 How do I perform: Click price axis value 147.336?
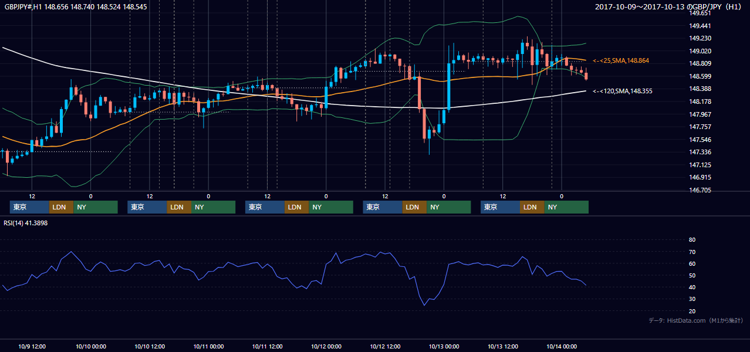coord(701,152)
